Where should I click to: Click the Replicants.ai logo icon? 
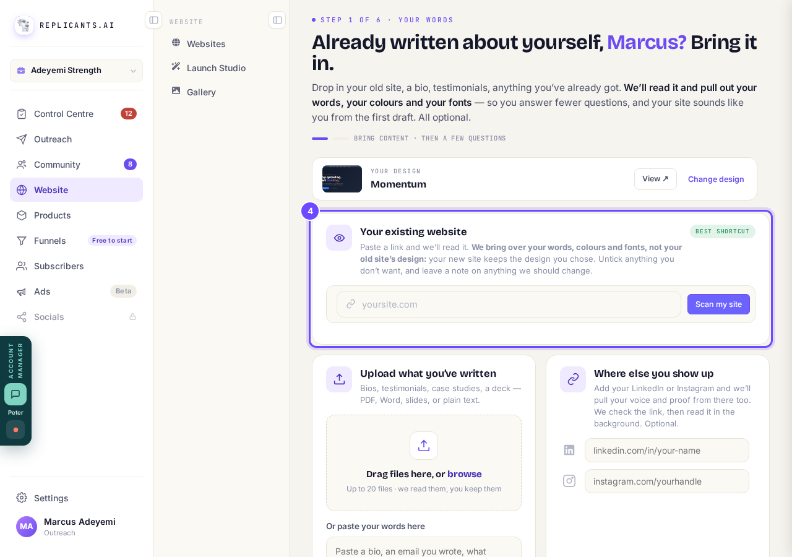[x=24, y=25]
